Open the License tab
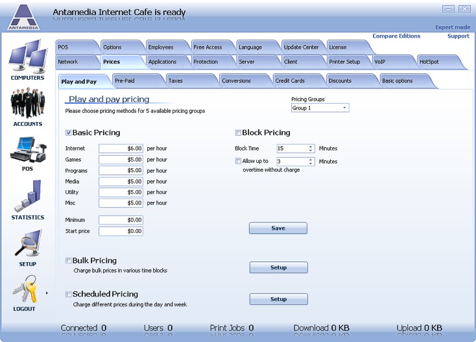Viewport: 476px width, 342px height. [x=348, y=47]
